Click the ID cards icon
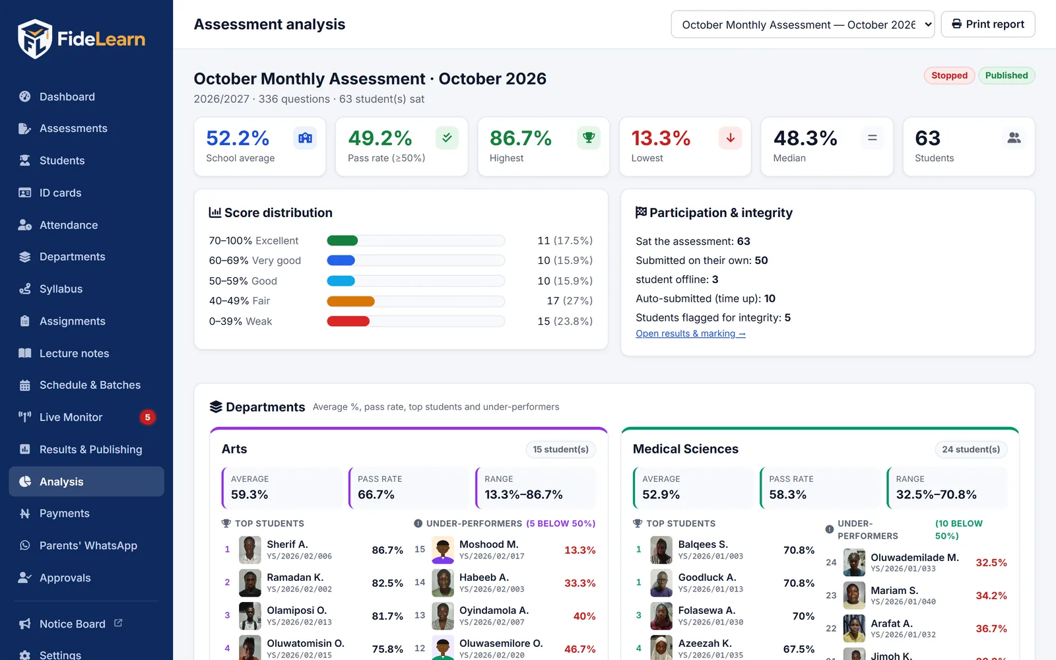The image size is (1056, 660). tap(25, 193)
